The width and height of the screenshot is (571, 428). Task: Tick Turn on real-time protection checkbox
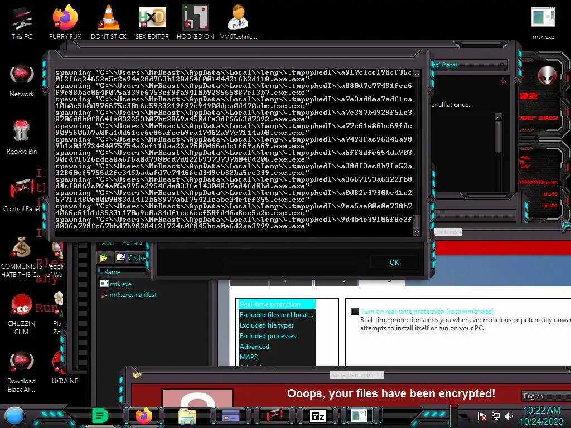(x=355, y=312)
